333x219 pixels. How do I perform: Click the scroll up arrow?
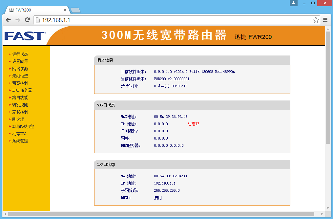click(x=328, y=29)
